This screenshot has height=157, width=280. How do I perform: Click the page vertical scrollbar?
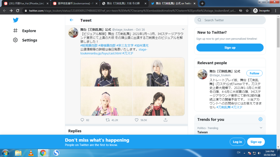coord(278,32)
